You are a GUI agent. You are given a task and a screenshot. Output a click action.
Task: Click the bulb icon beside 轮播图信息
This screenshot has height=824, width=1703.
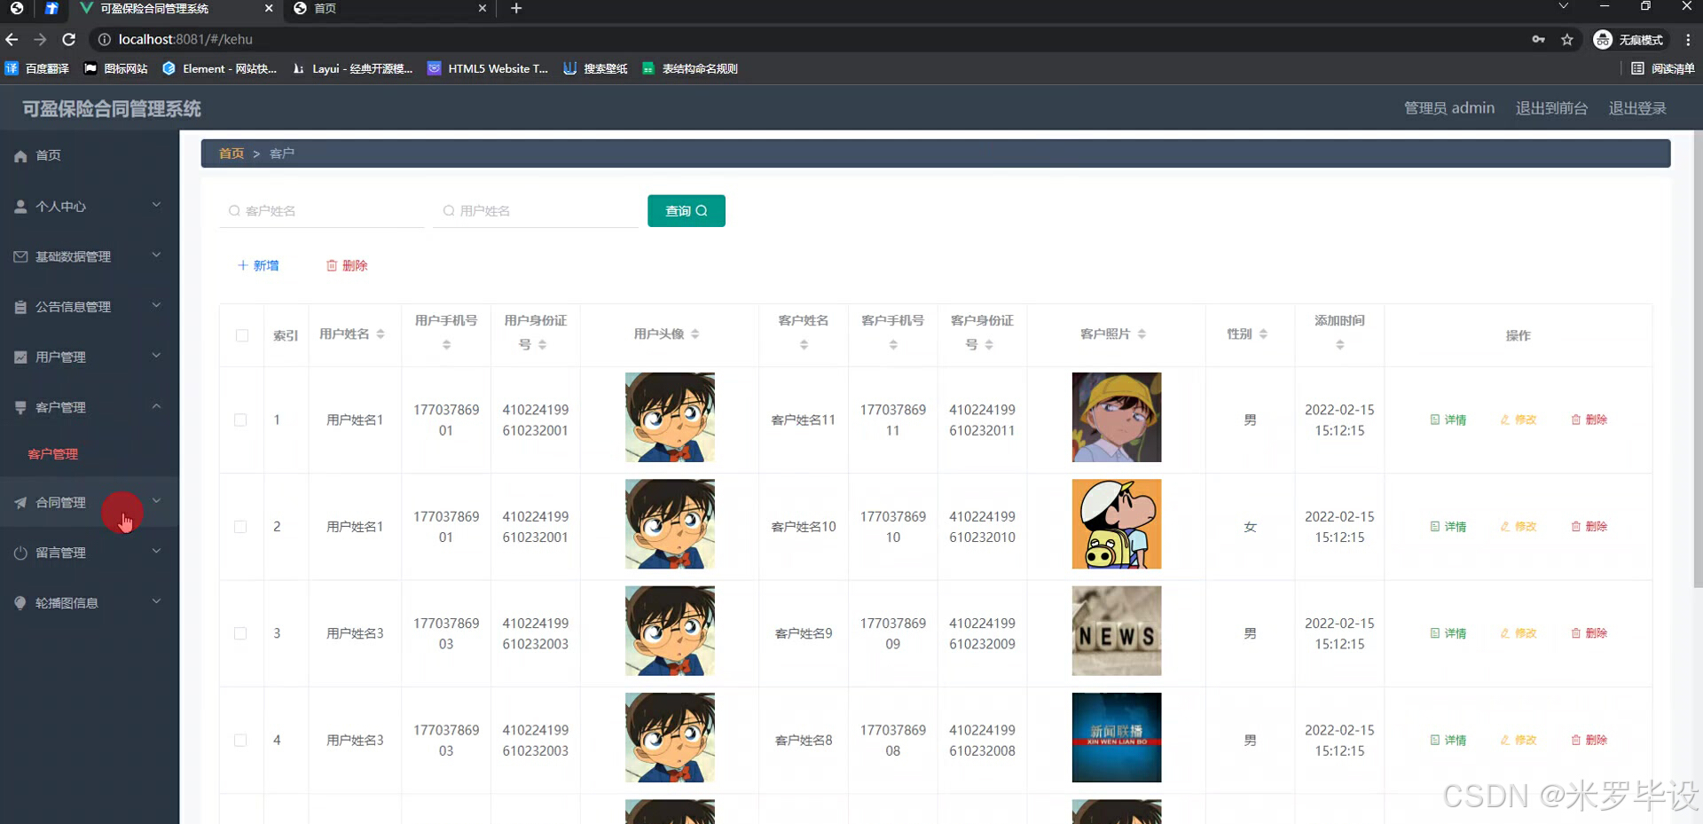point(20,603)
